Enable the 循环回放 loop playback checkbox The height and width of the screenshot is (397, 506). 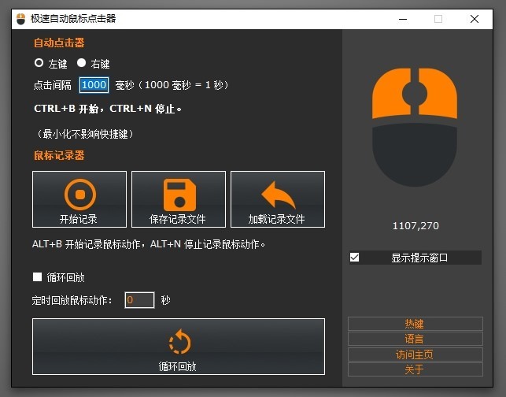click(37, 277)
